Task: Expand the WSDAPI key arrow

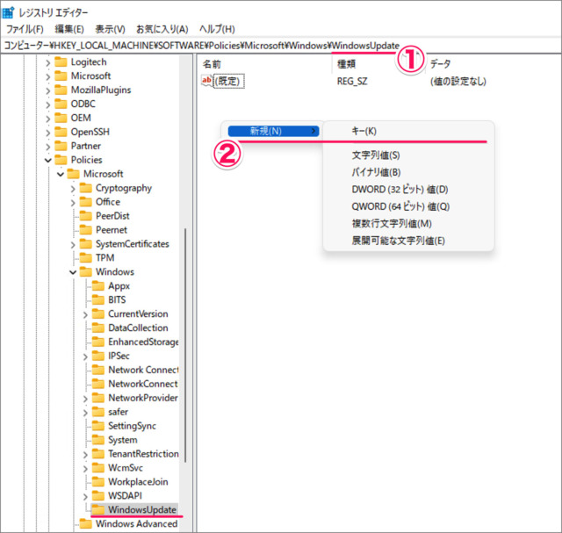Action: 85,496
